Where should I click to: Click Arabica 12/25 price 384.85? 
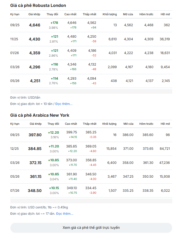35,149
